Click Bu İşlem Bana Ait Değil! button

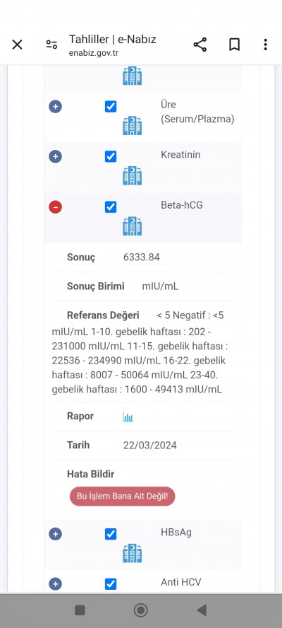122,496
